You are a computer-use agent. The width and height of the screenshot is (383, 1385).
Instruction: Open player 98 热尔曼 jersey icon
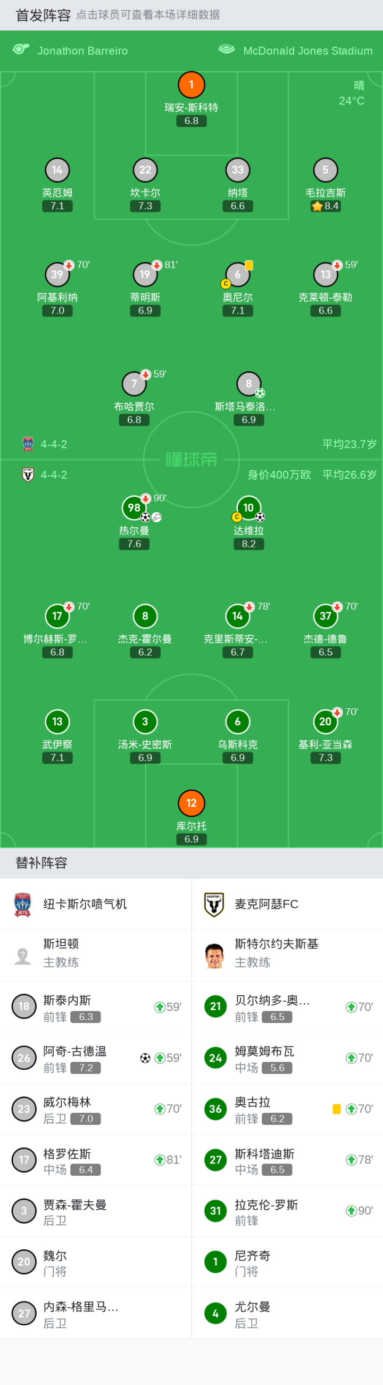pyautogui.click(x=134, y=507)
